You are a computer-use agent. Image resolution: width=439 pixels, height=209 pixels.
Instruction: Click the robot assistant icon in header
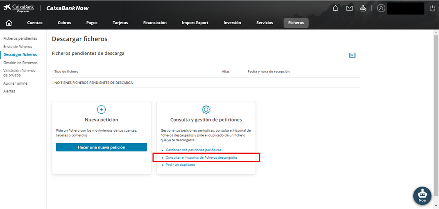(x=363, y=8)
